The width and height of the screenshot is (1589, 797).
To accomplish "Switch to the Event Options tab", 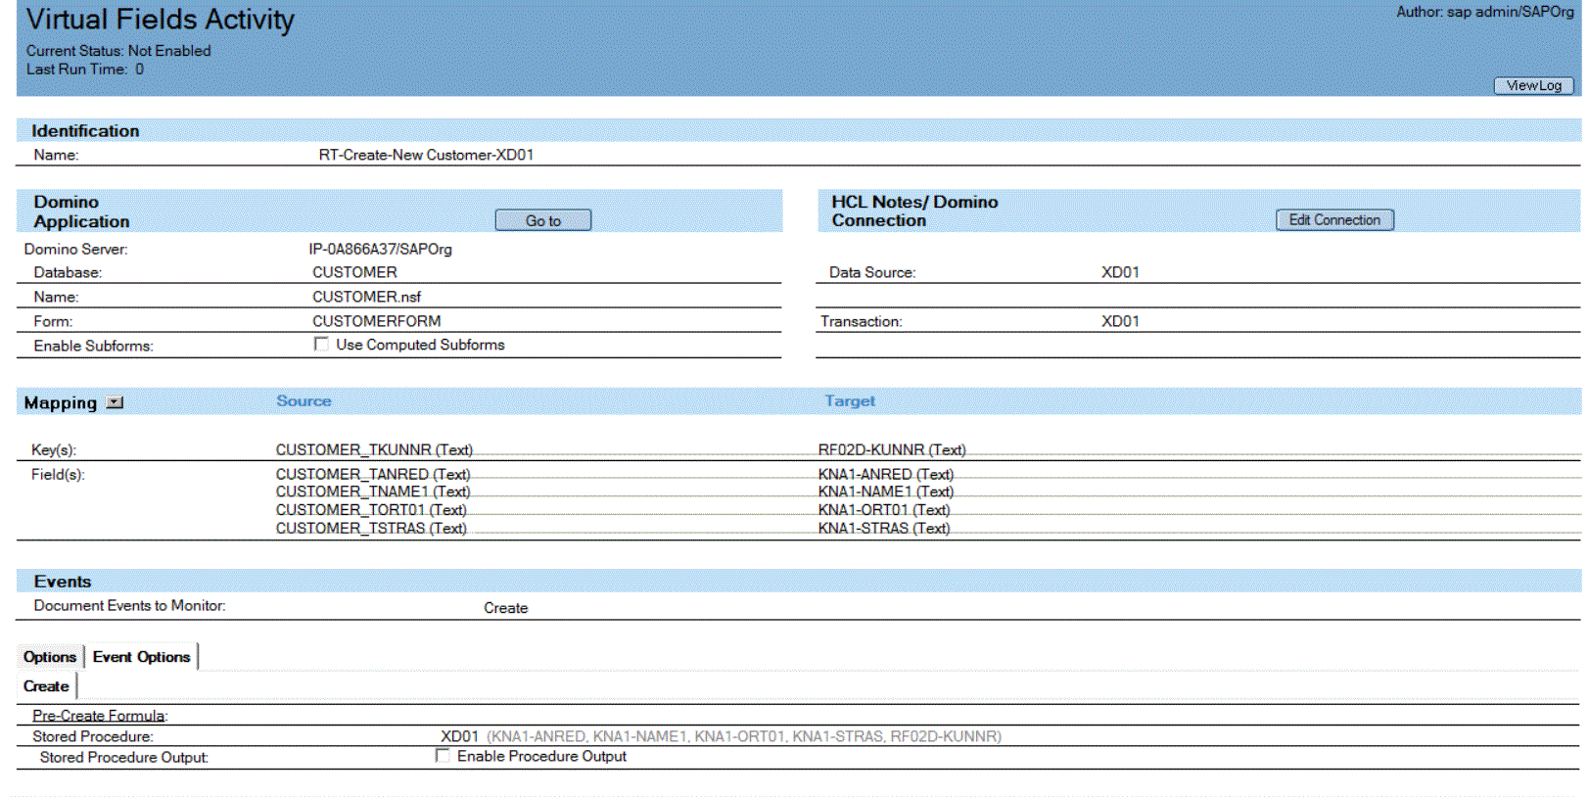I will pyautogui.click(x=142, y=657).
